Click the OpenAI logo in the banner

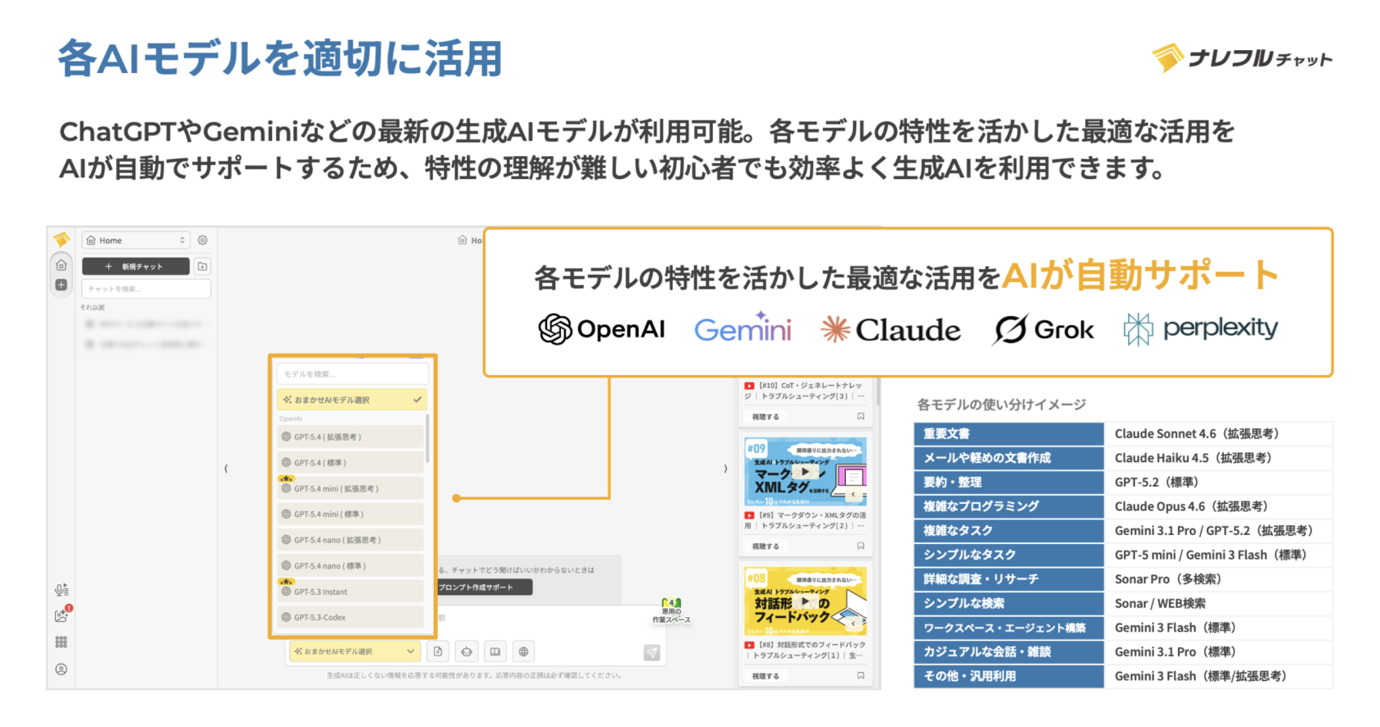coord(601,329)
